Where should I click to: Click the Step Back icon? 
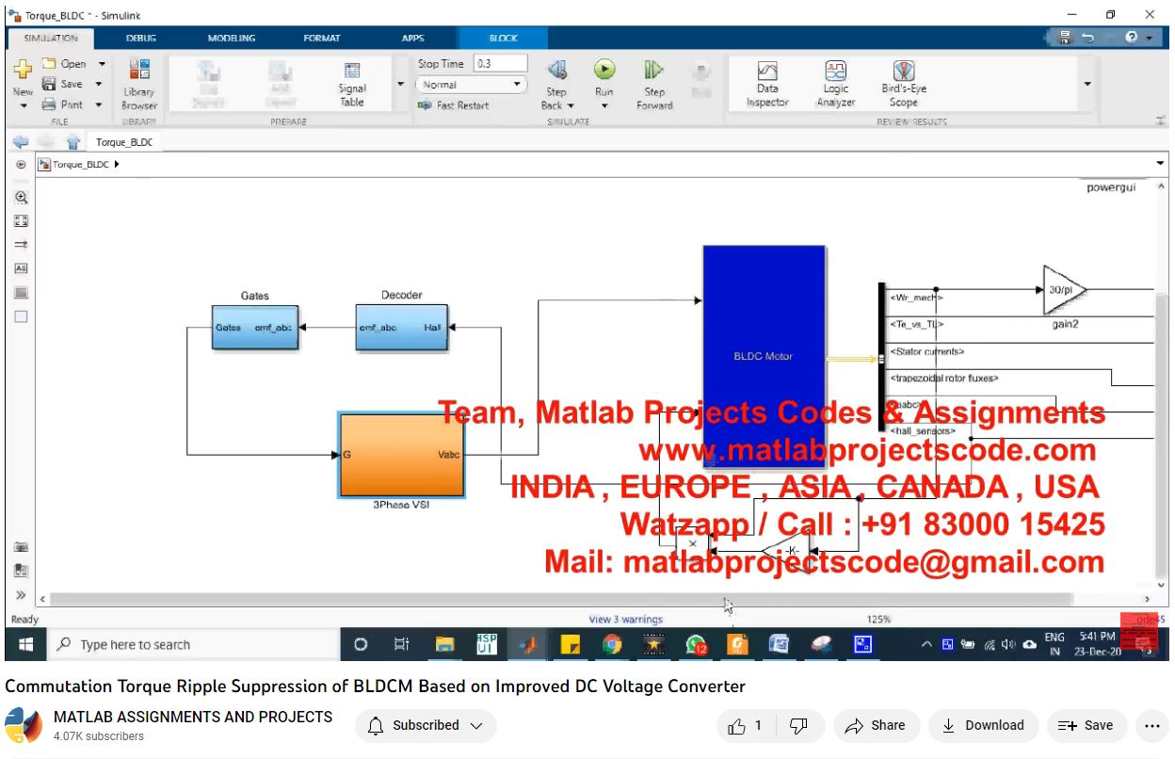click(556, 72)
